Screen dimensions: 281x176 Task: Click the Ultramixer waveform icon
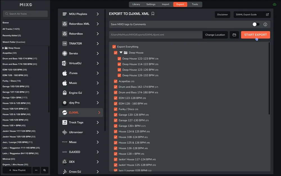65,132
